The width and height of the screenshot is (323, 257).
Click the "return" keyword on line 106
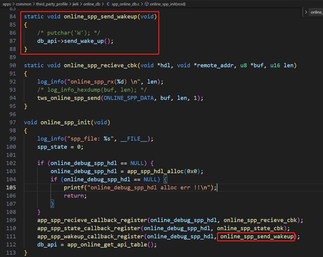[74, 196]
